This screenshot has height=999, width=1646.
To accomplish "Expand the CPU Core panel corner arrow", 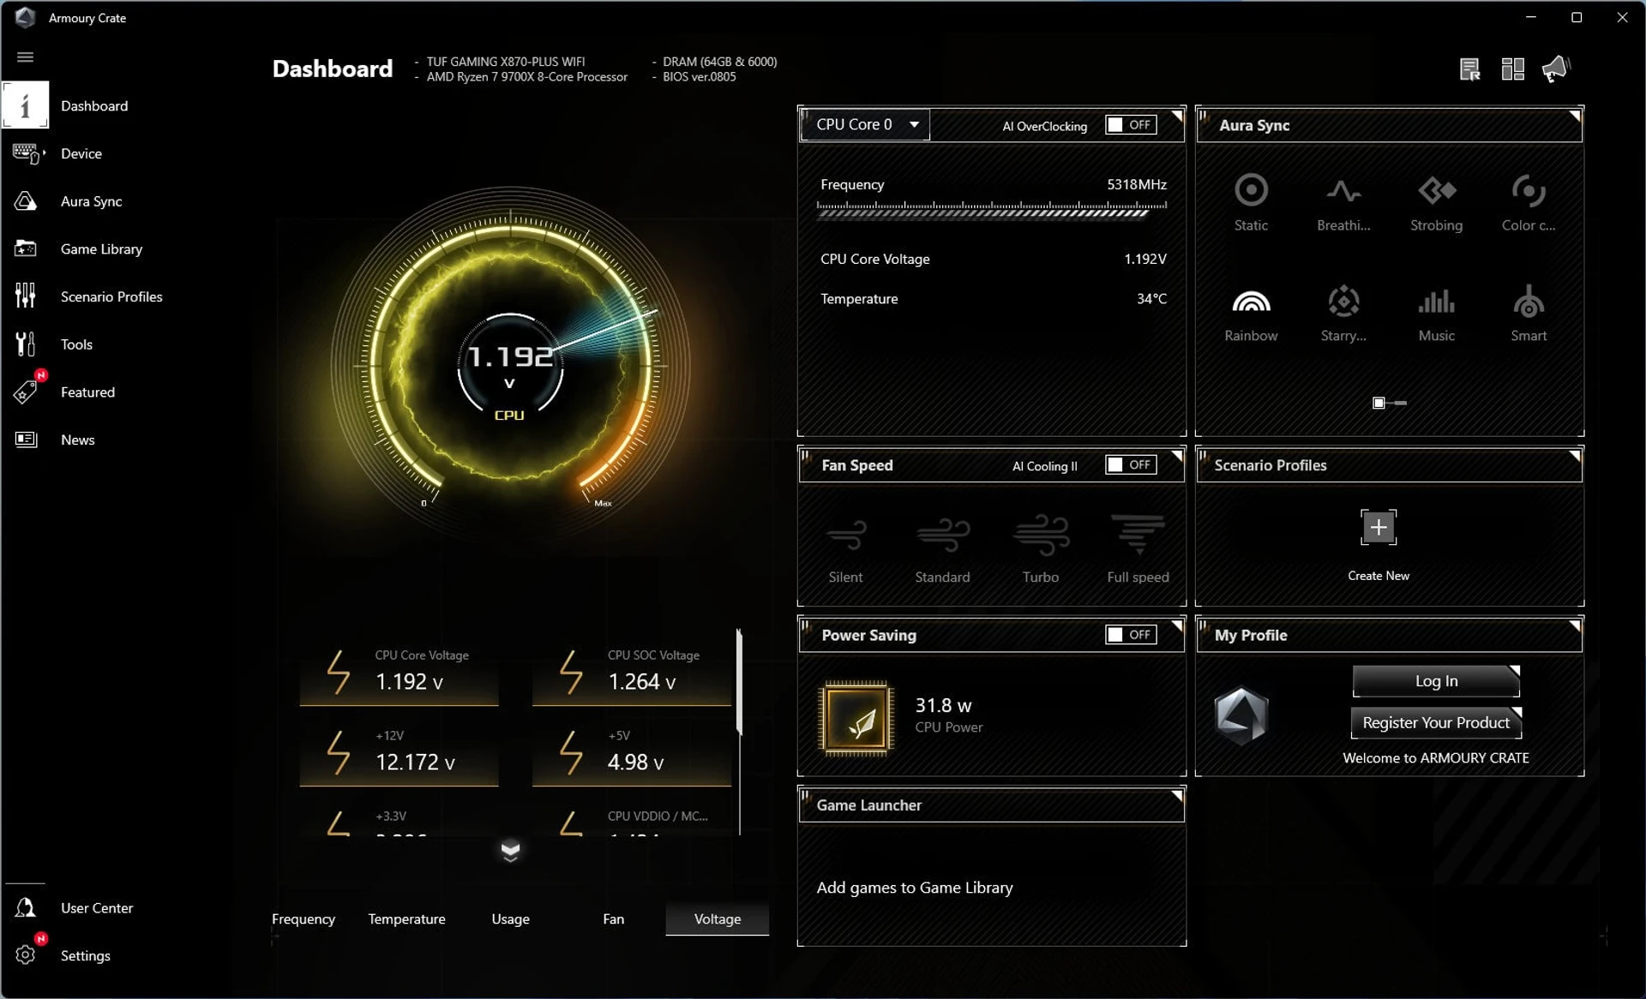I will pos(1177,115).
